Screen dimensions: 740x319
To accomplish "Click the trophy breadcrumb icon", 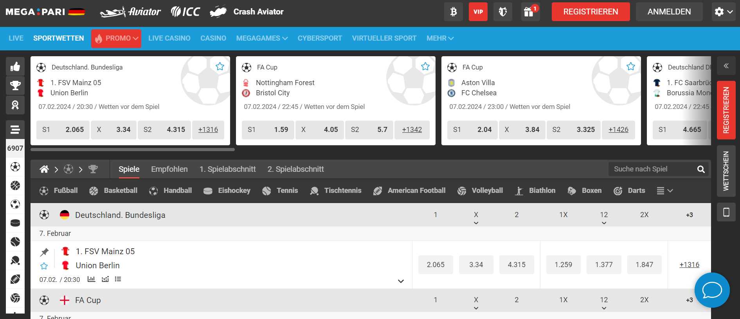I will click(93, 169).
